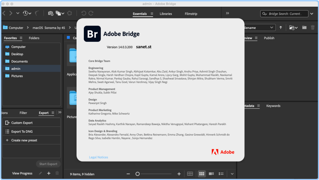The image size is (319, 180).
Task: Increase thumbnail size with plus
Action: (179, 174)
